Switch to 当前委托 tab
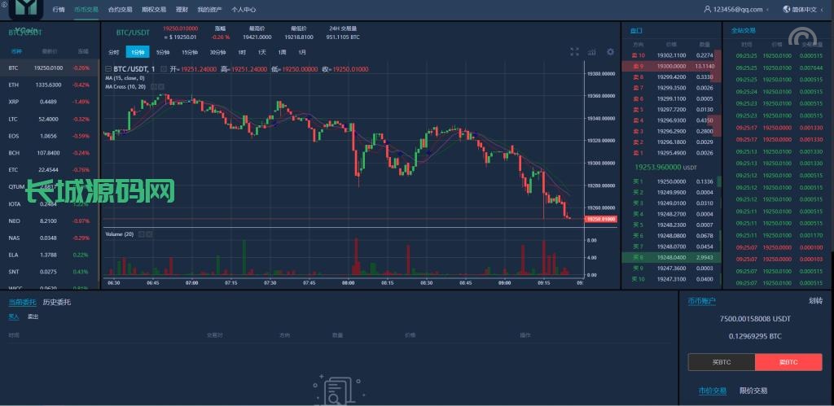The width and height of the screenshot is (834, 406). click(22, 303)
